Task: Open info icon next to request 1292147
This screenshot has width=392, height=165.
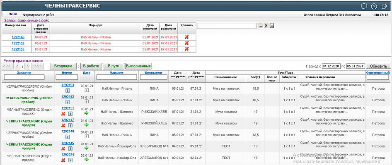Action: click(70, 125)
